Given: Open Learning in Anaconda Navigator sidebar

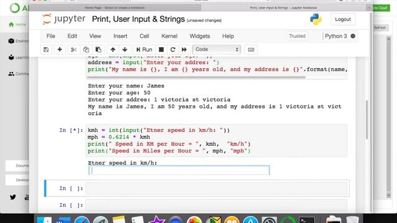Looking at the screenshot, I should (x=18, y=58).
